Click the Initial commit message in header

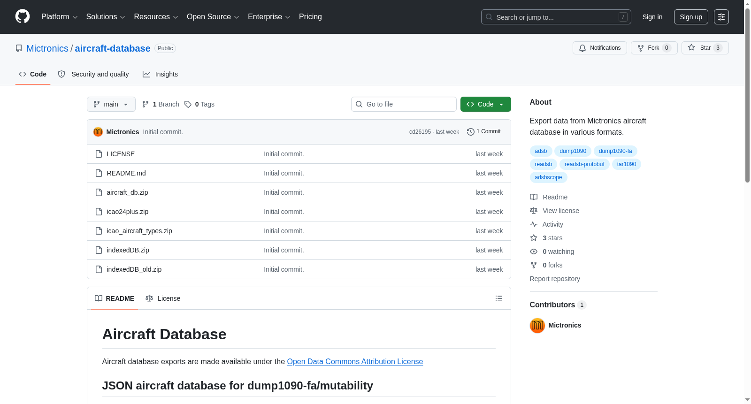click(x=163, y=132)
